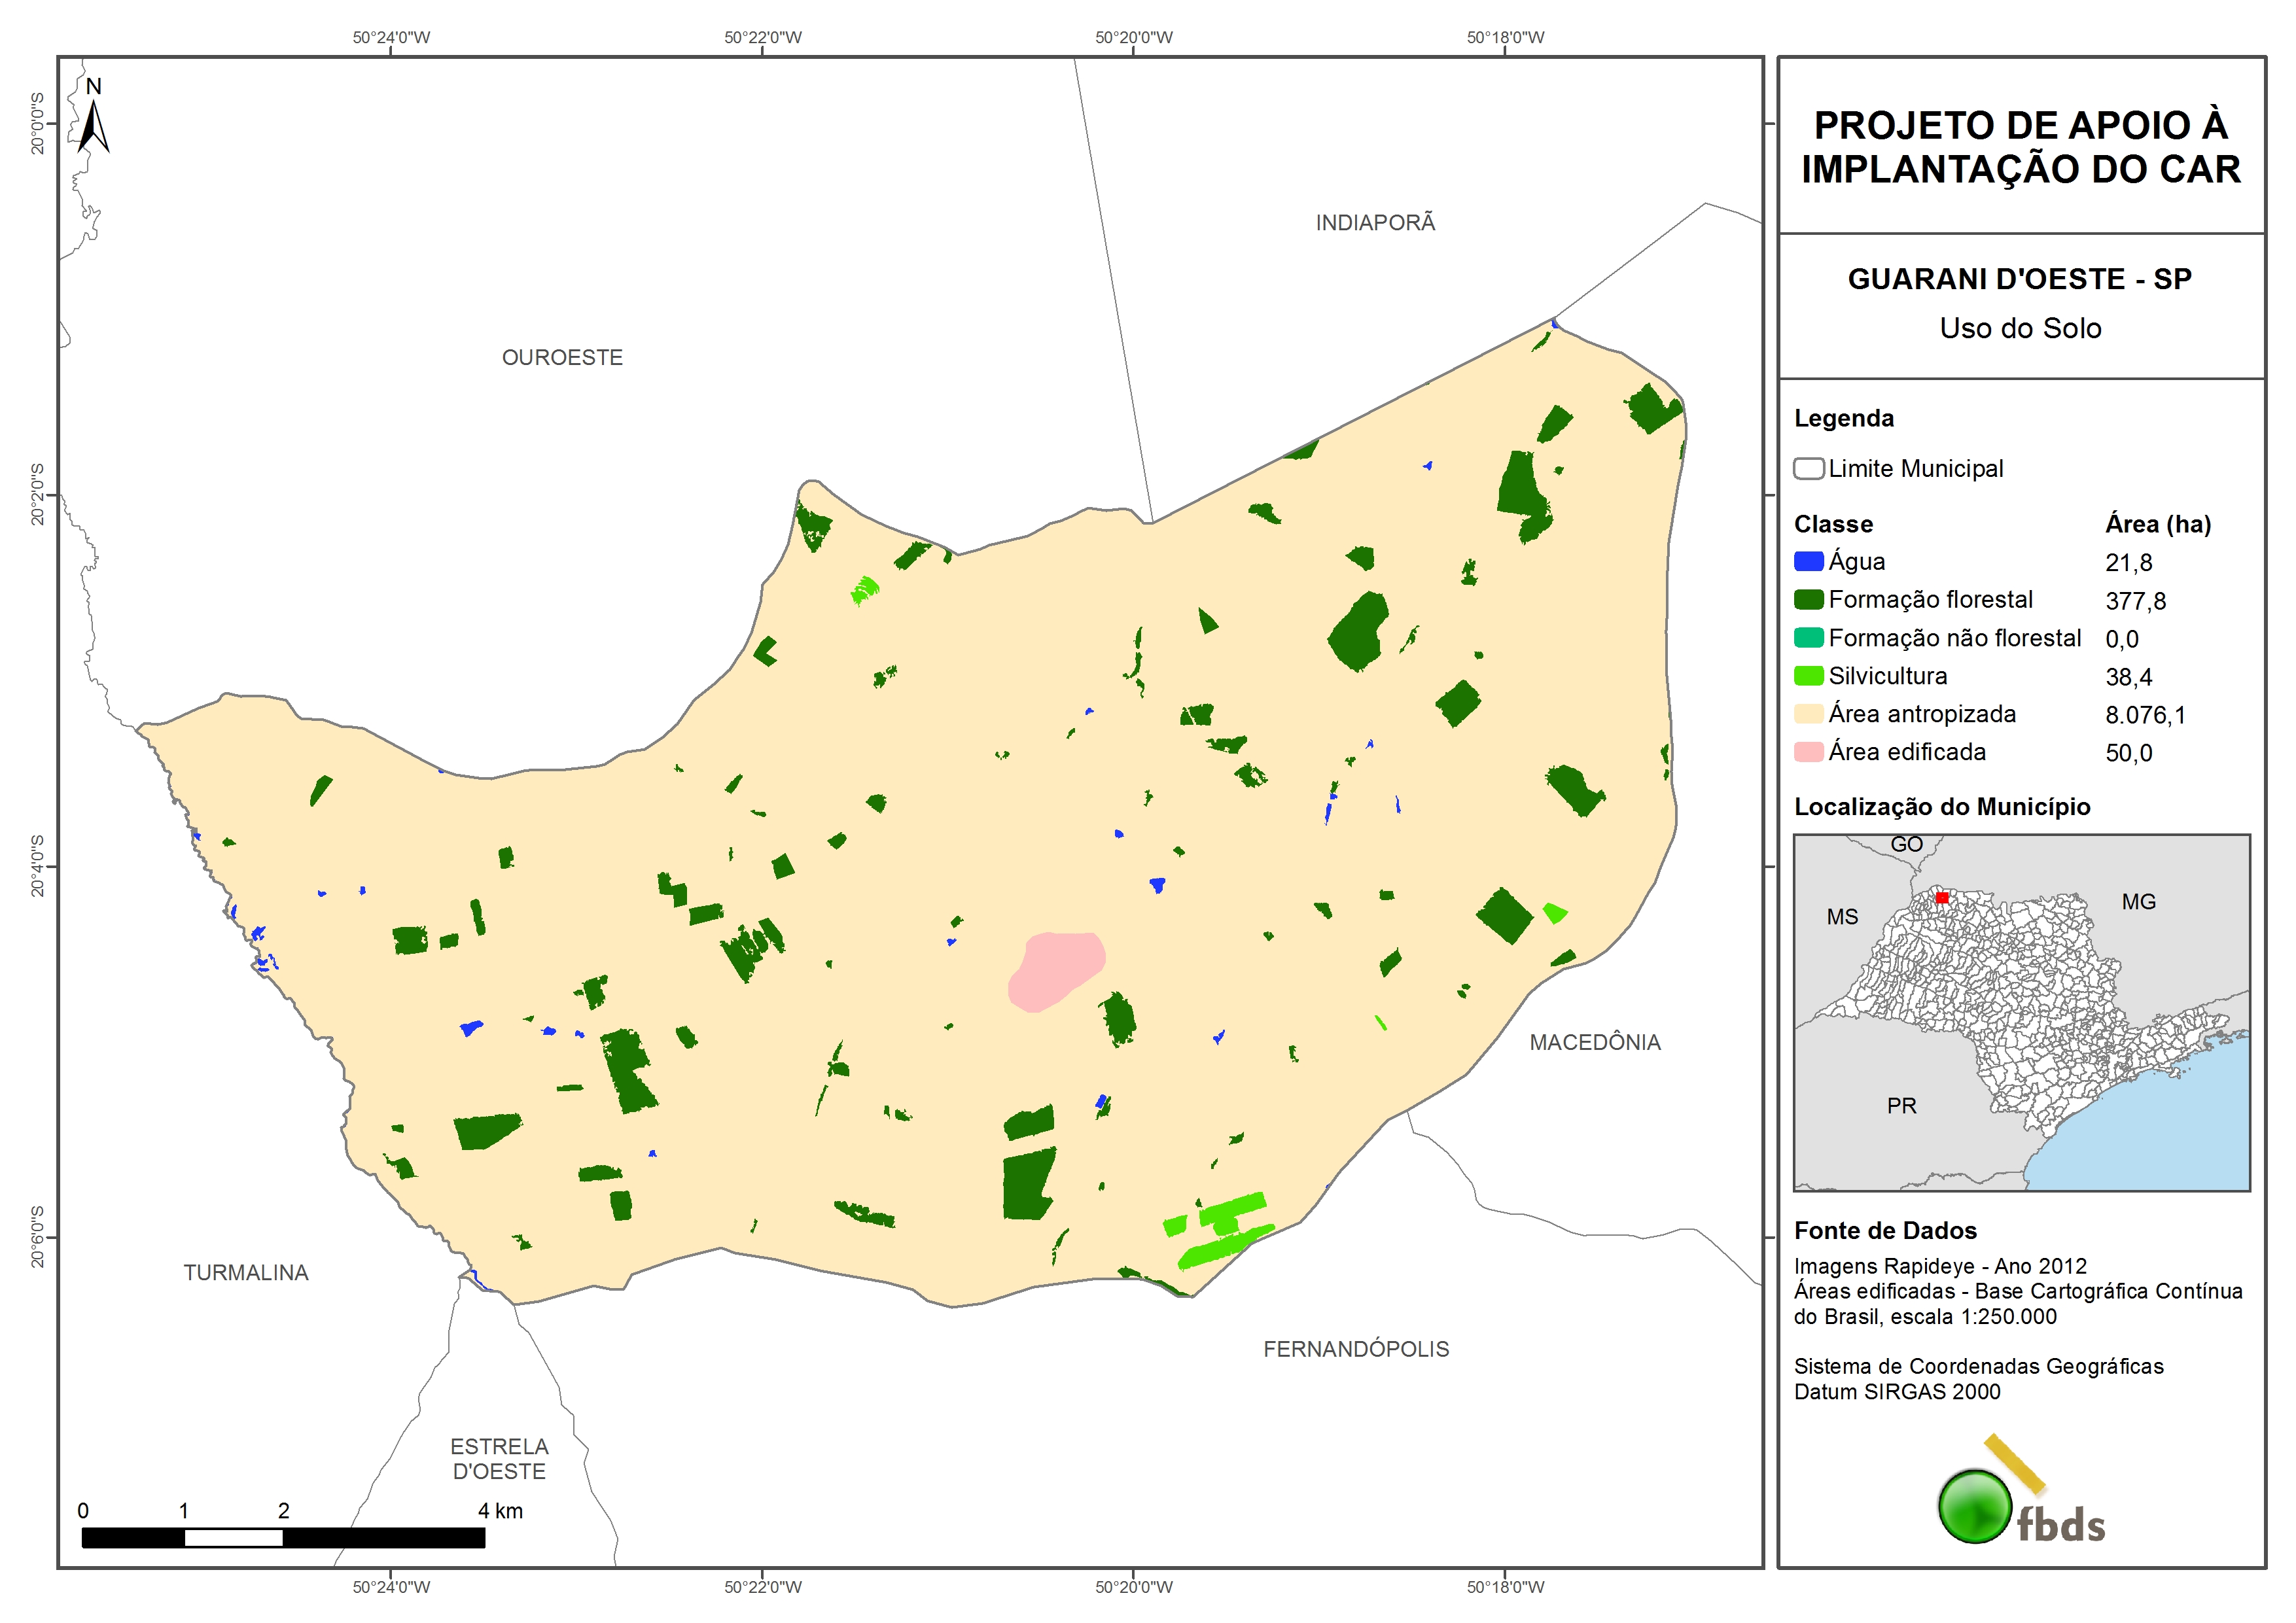Click the TURMALINA municipality label

tap(246, 1272)
